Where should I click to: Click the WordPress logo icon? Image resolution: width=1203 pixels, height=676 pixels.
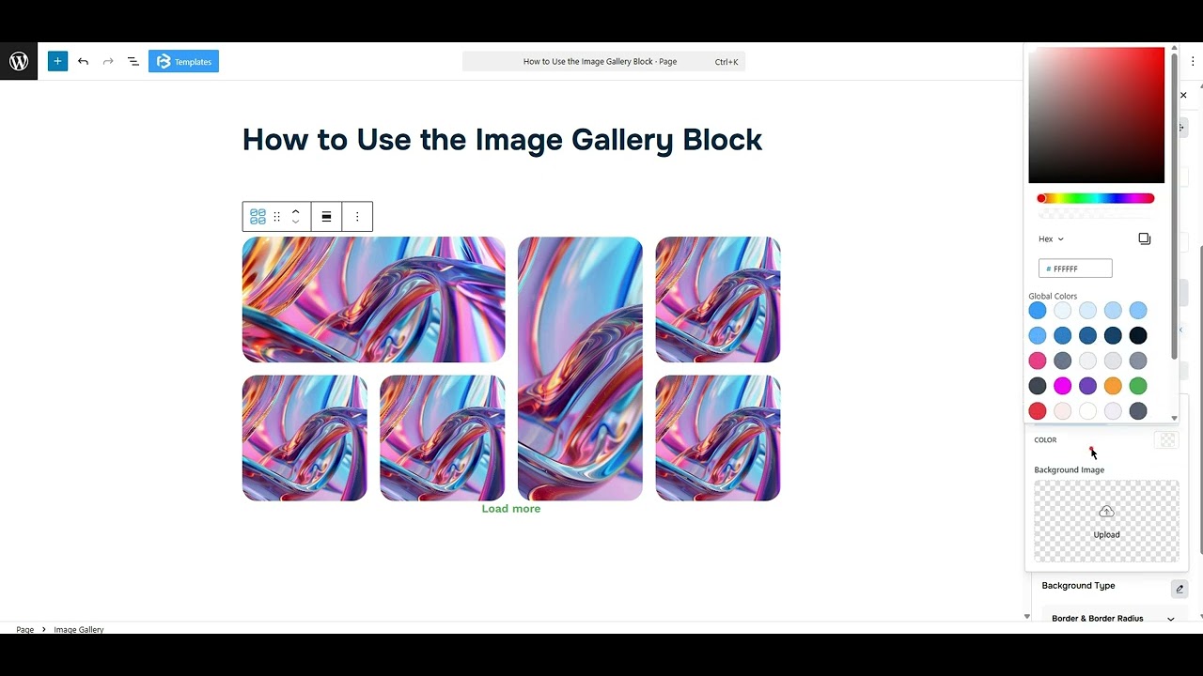pyautogui.click(x=19, y=60)
